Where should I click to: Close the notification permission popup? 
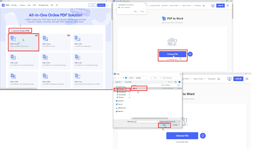coord(145,4)
